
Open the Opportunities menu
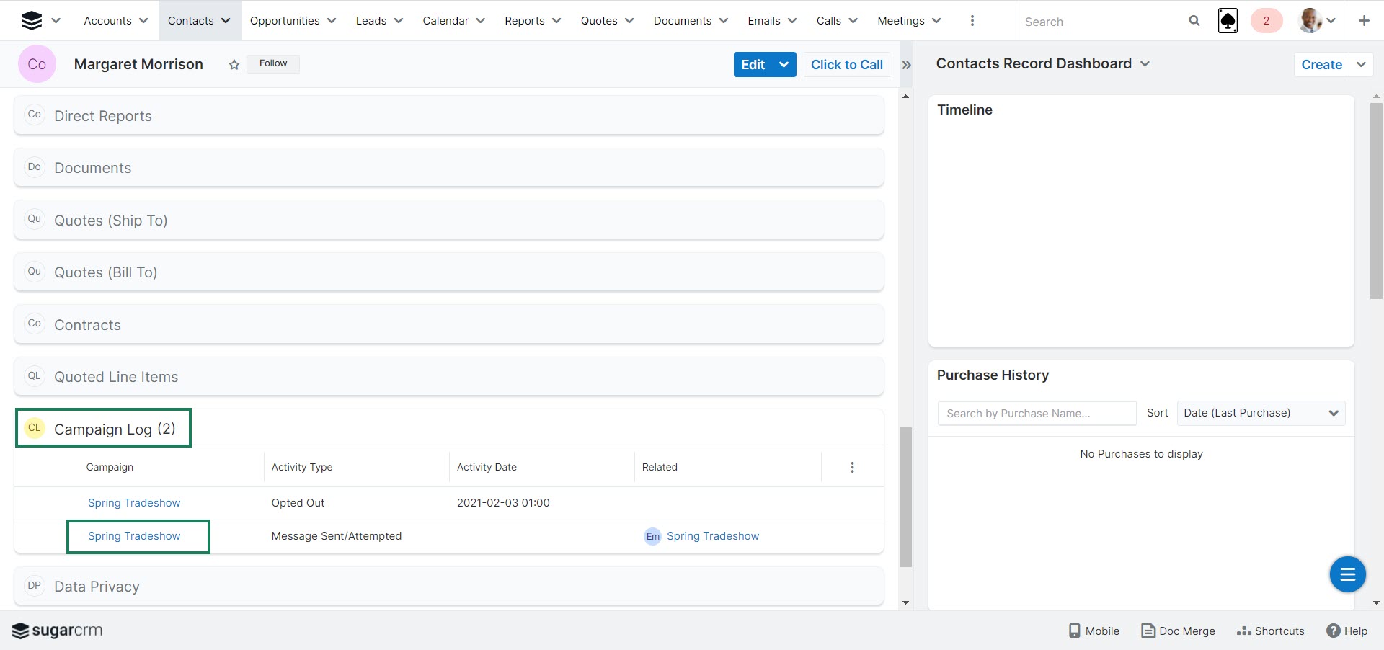(293, 21)
